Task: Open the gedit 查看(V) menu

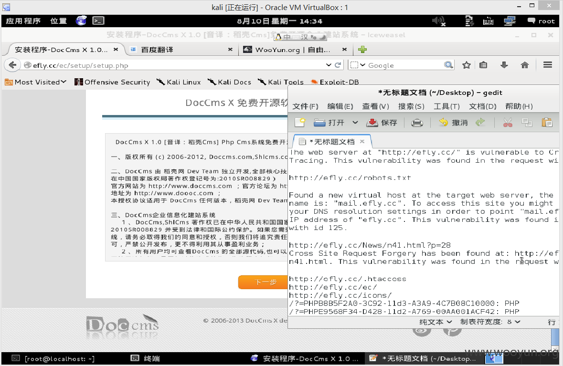Action: [376, 106]
